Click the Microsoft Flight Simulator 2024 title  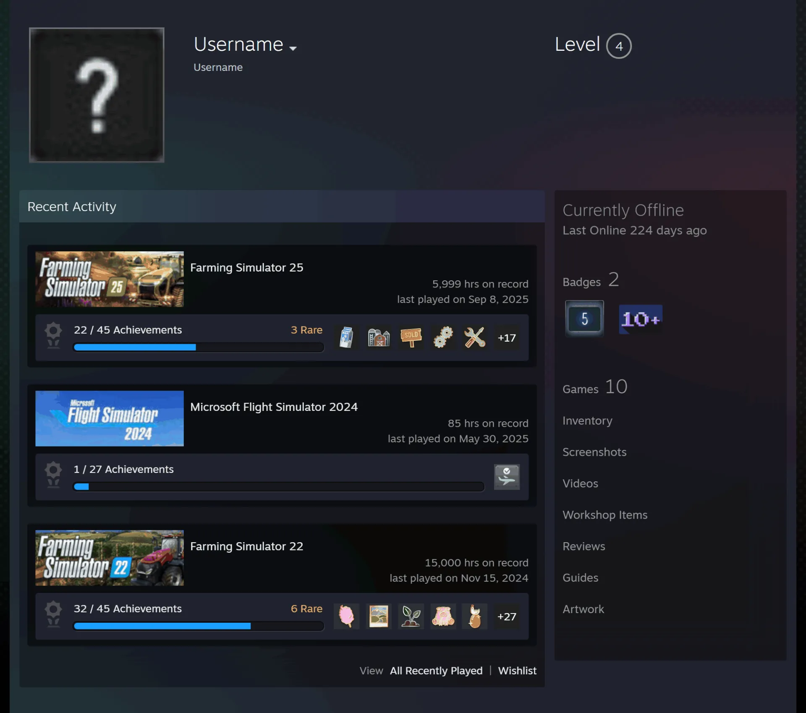click(274, 407)
